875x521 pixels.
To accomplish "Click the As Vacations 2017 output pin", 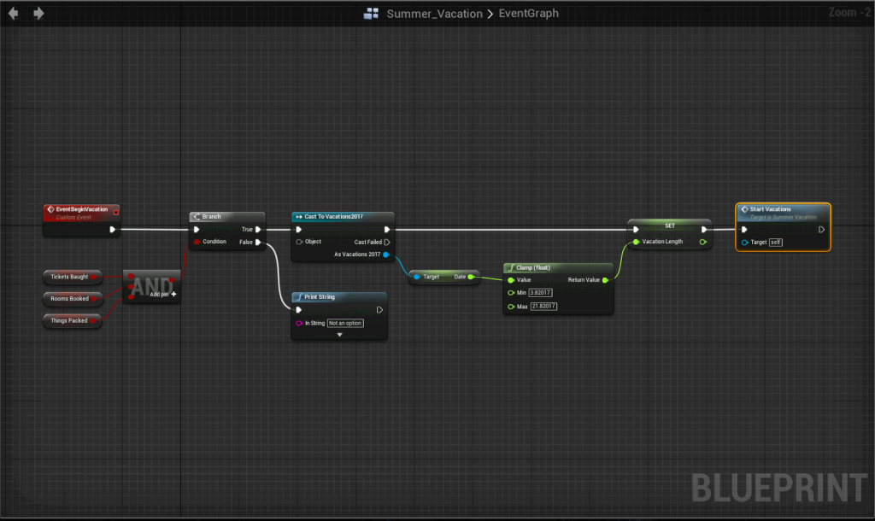I will pyautogui.click(x=387, y=255).
